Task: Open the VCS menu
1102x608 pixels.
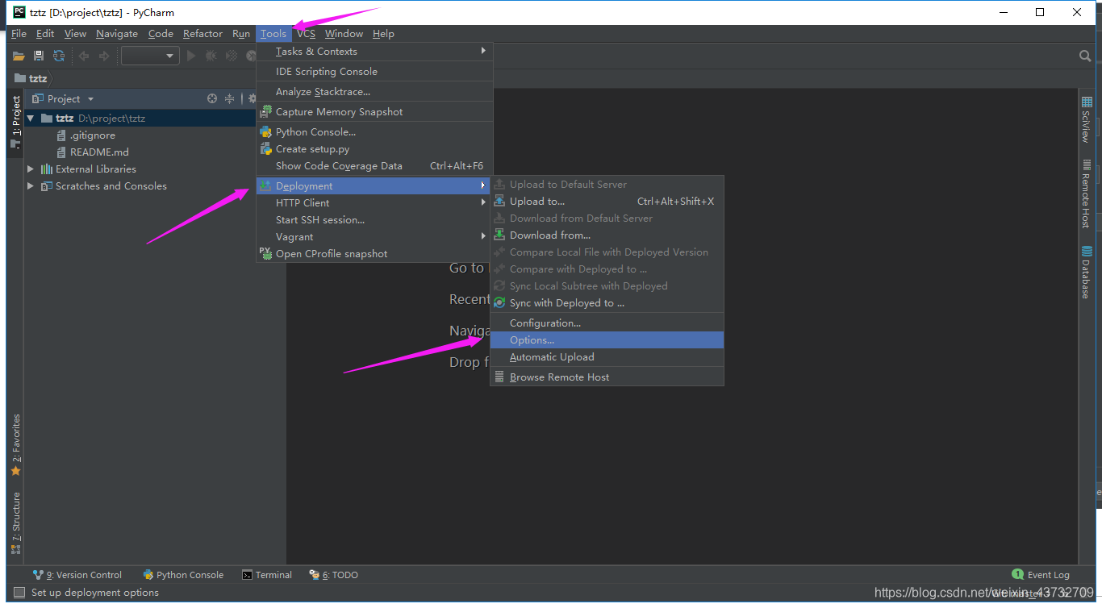Action: pos(306,34)
